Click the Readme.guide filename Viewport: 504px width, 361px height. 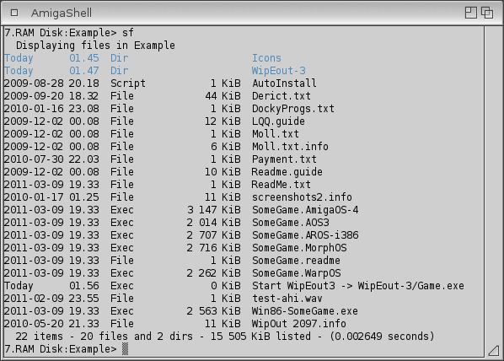[x=287, y=172]
